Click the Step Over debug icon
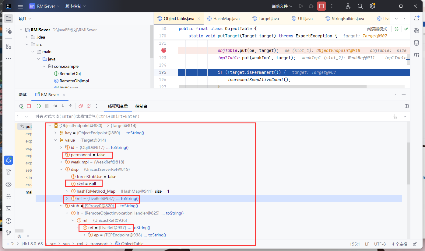Image resolution: width=425 pixels, height=251 pixels. coord(55,106)
